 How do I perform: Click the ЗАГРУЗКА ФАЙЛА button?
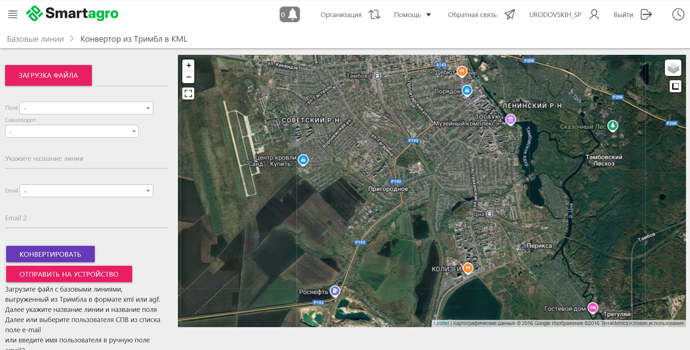tap(48, 75)
